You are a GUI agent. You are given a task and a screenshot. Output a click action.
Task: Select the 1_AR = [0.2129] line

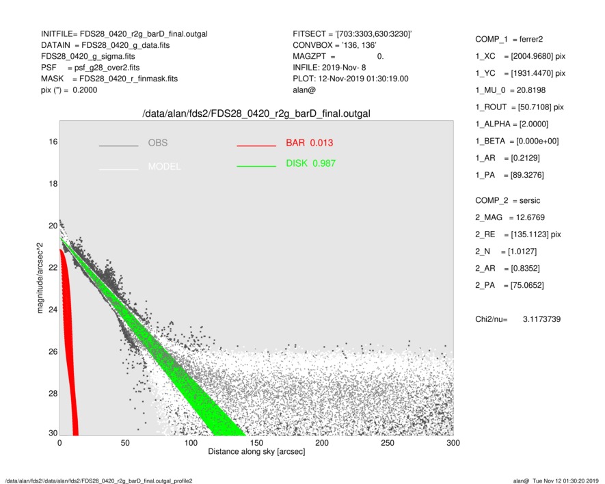(x=507, y=158)
